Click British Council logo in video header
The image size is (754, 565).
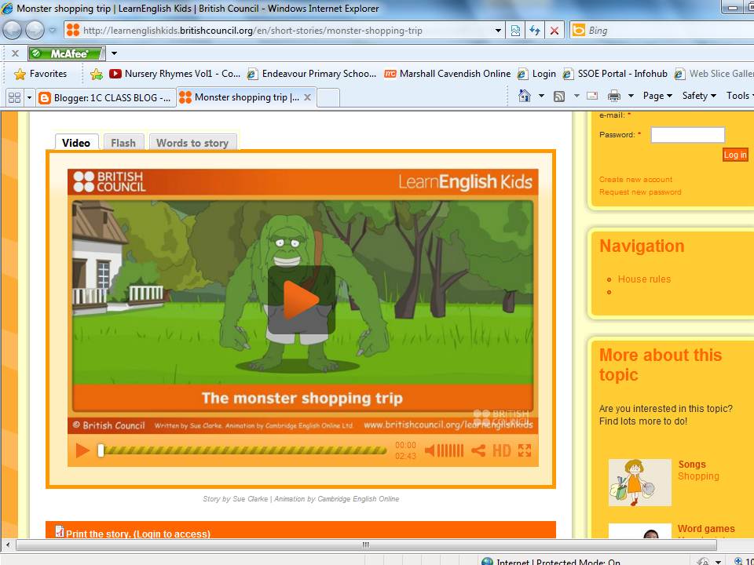109,181
